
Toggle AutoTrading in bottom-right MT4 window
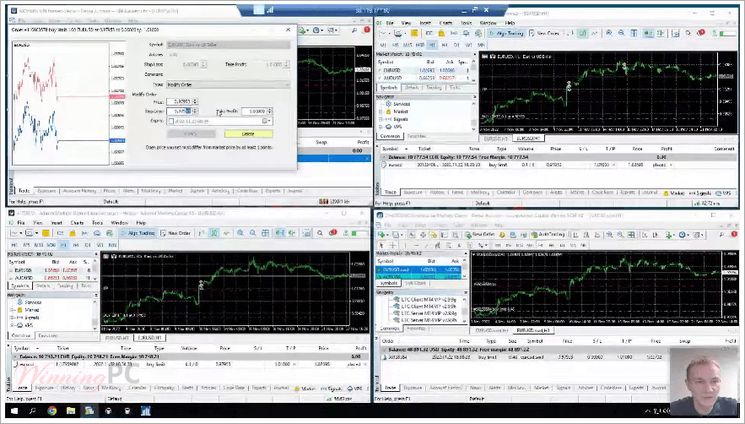tap(548, 235)
